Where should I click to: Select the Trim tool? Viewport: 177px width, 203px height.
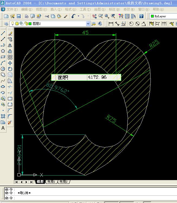(10, 87)
